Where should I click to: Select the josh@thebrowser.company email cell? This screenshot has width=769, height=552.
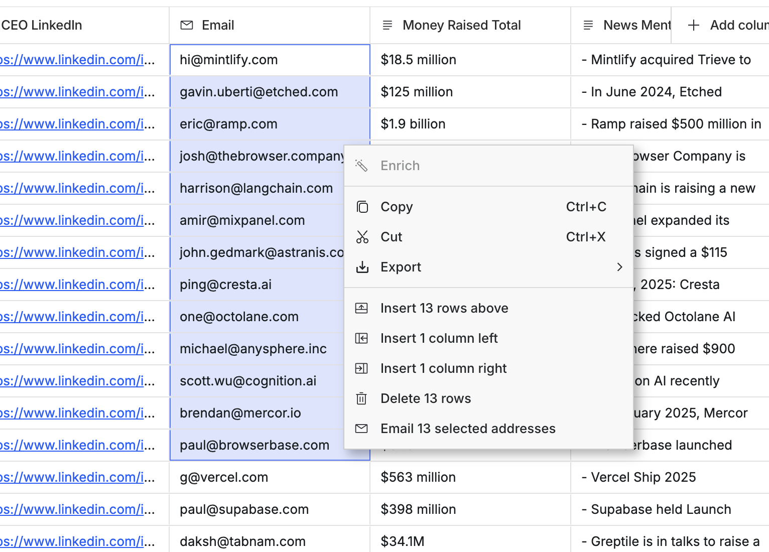[x=257, y=156]
